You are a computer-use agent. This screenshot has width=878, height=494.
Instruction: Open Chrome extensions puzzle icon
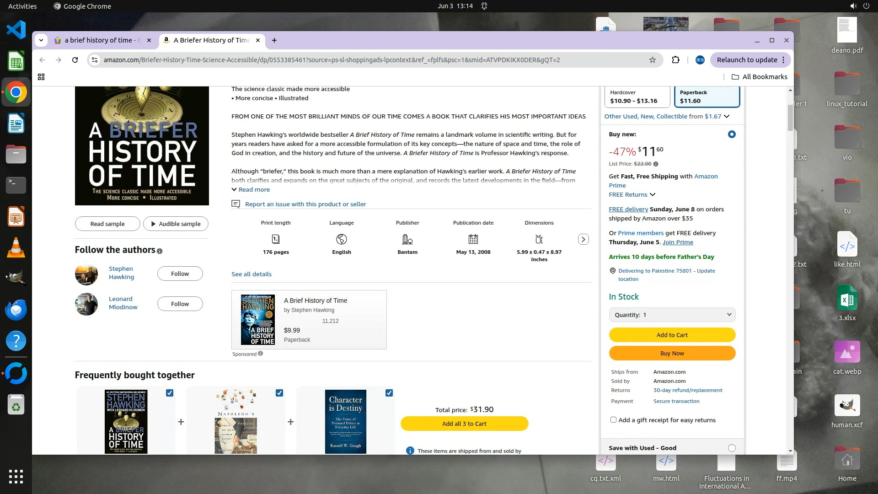[675, 60]
